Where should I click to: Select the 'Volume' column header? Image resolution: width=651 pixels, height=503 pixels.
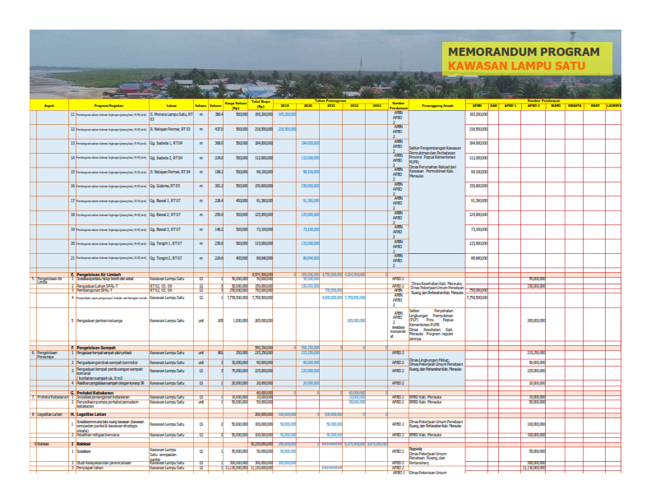click(215, 105)
